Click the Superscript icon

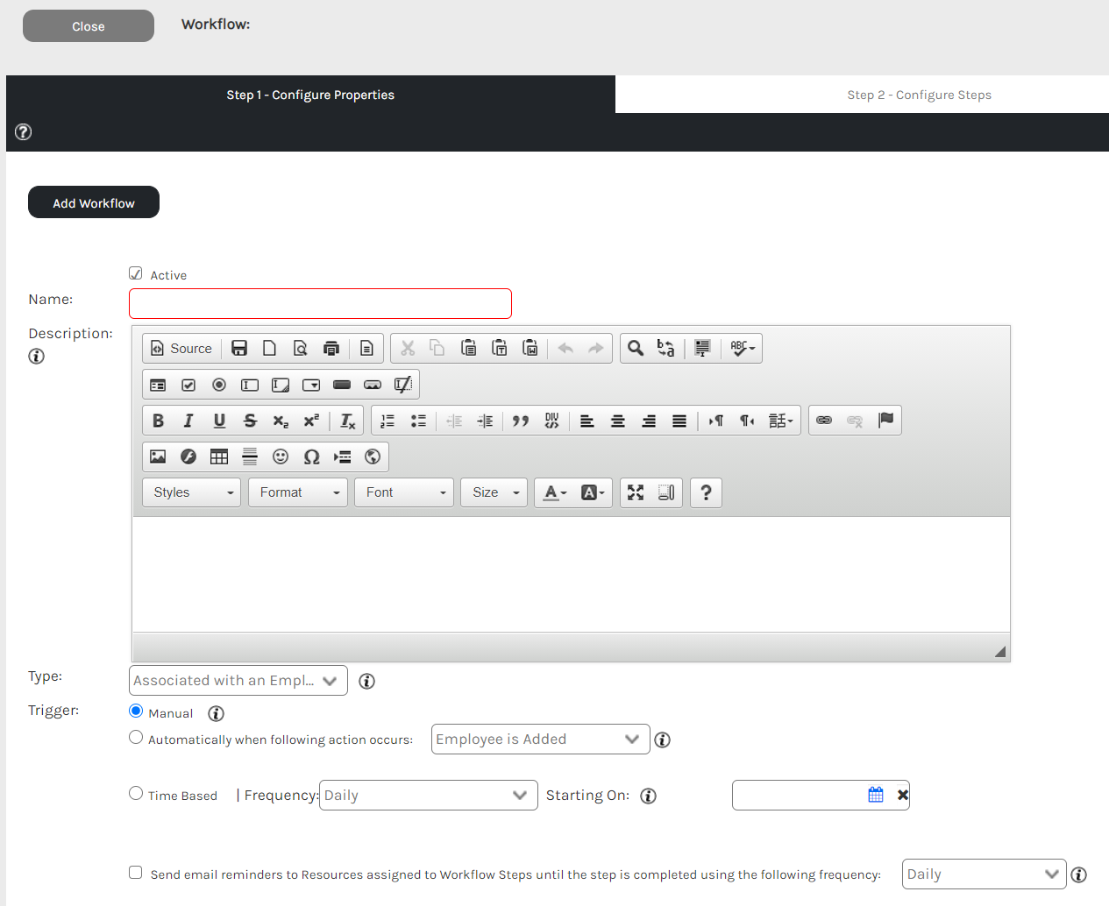311,421
